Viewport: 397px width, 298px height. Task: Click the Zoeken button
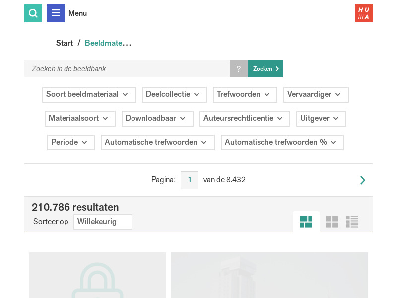point(265,69)
